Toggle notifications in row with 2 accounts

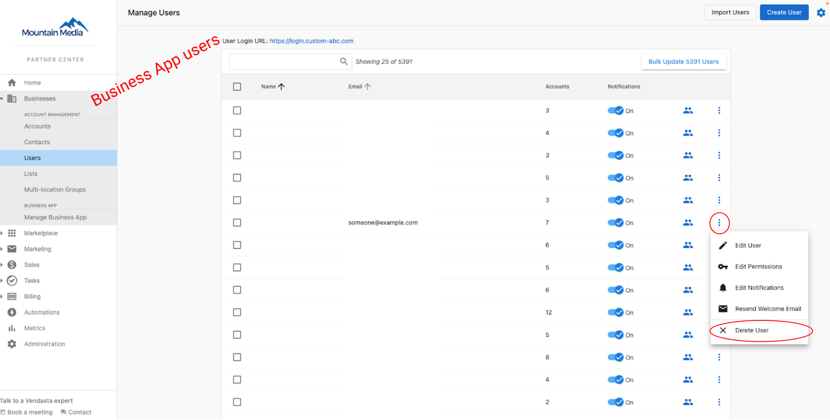click(x=615, y=402)
